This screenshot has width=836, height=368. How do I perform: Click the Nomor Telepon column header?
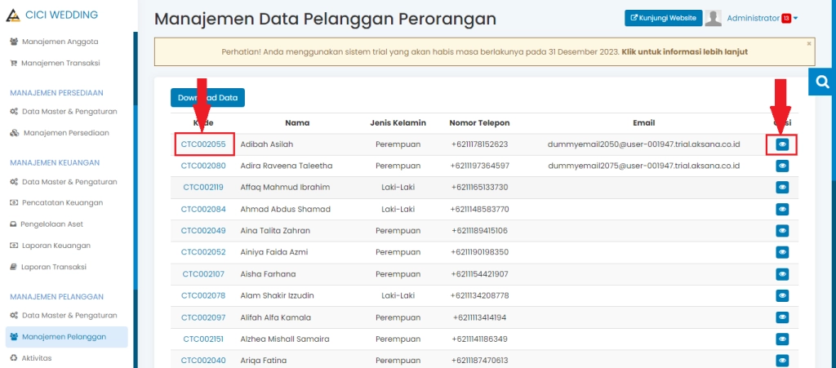[479, 123]
